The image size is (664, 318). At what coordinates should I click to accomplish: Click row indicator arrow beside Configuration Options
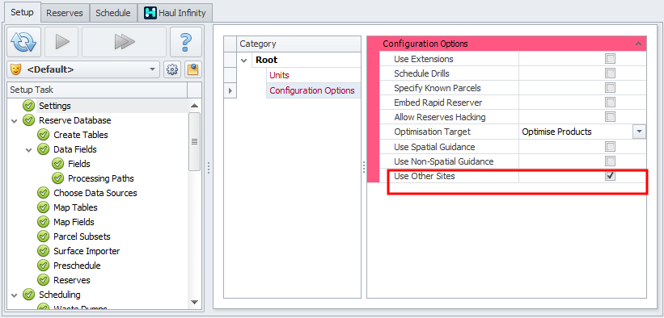coord(230,90)
